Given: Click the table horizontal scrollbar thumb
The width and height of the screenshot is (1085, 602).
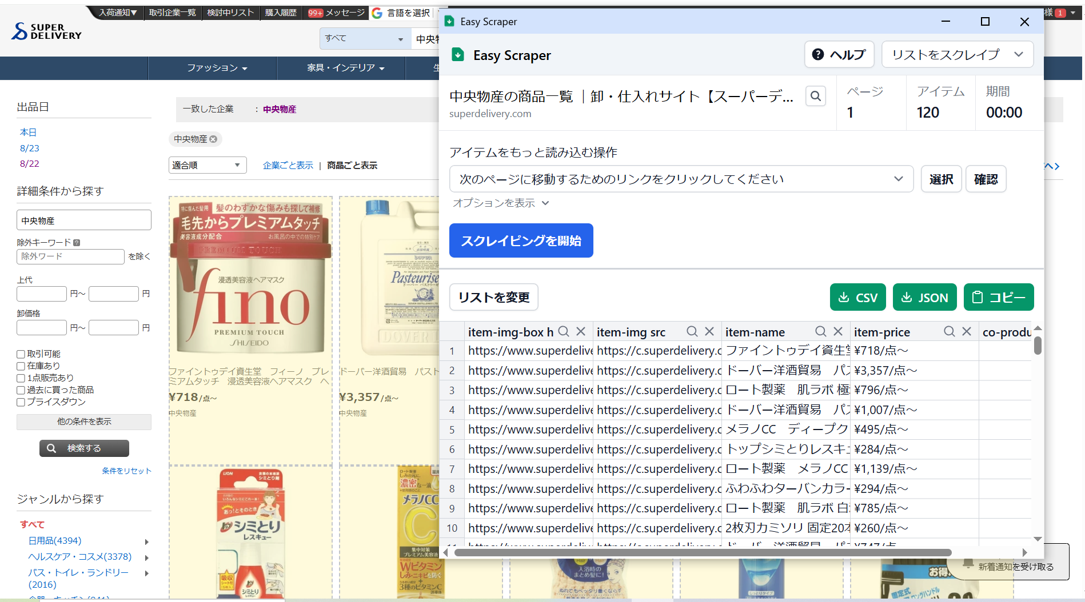Looking at the screenshot, I should pos(703,552).
